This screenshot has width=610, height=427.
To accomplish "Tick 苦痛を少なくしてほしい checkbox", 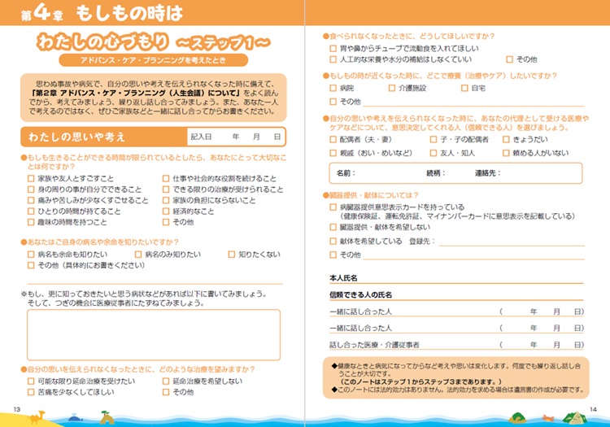I will [31, 391].
